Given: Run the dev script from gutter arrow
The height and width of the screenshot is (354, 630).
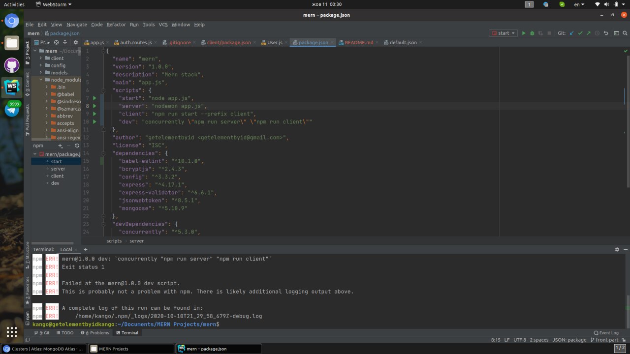Looking at the screenshot, I should 94,121.
